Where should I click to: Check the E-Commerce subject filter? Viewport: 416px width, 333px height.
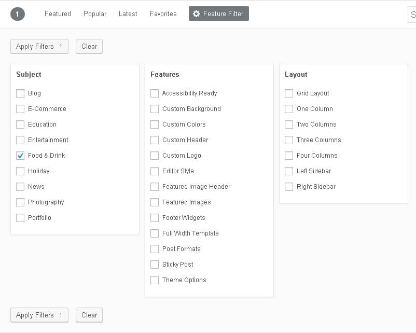coord(20,109)
